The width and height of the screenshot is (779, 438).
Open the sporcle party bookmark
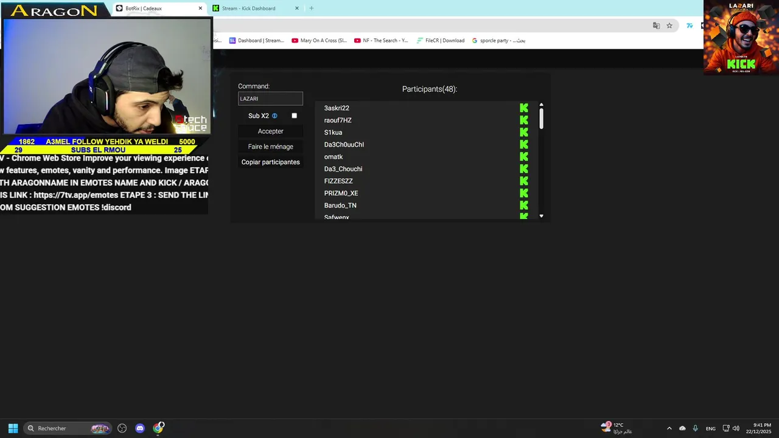click(498, 41)
